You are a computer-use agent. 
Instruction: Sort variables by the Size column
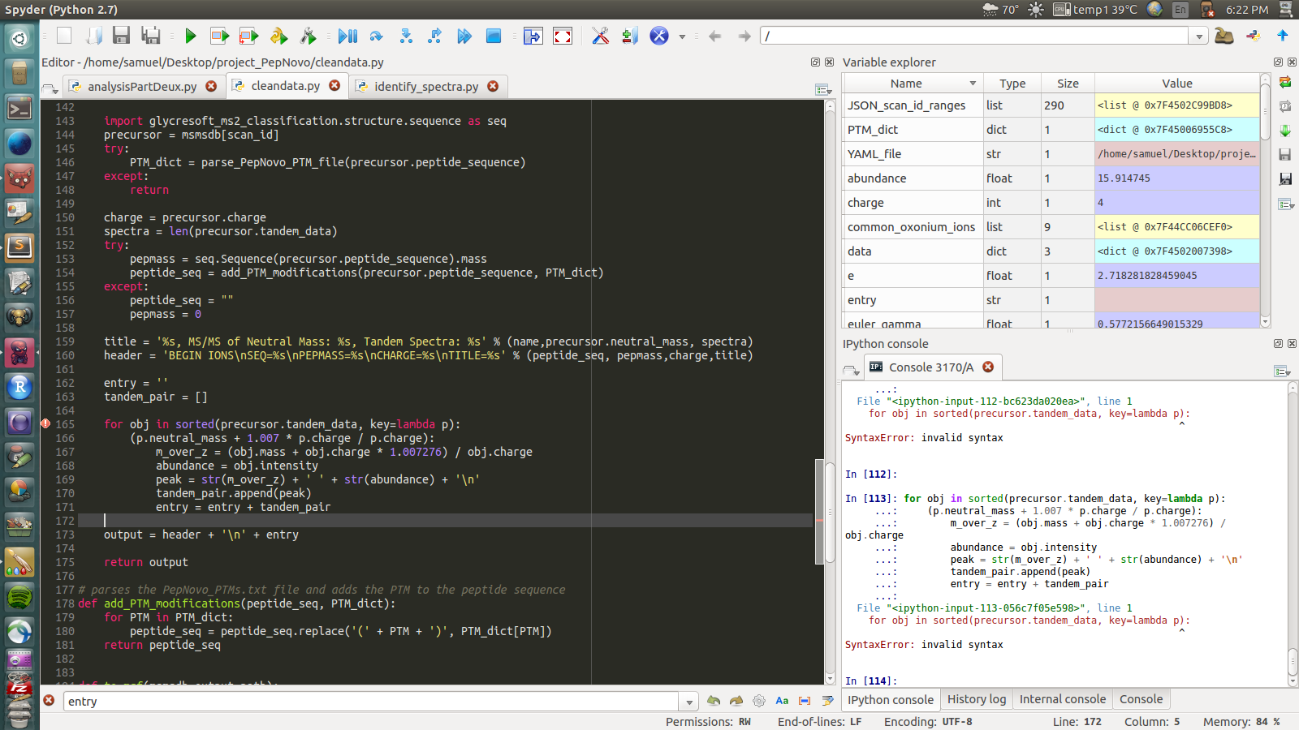(1068, 84)
